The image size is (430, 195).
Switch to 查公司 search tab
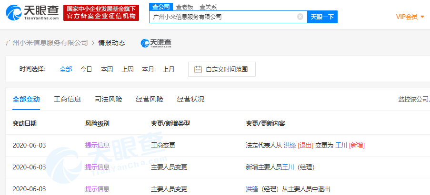click(161, 7)
